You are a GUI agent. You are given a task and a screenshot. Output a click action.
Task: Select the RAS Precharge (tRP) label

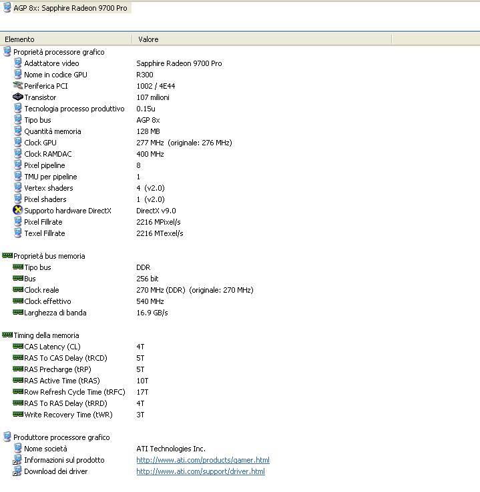tap(57, 369)
